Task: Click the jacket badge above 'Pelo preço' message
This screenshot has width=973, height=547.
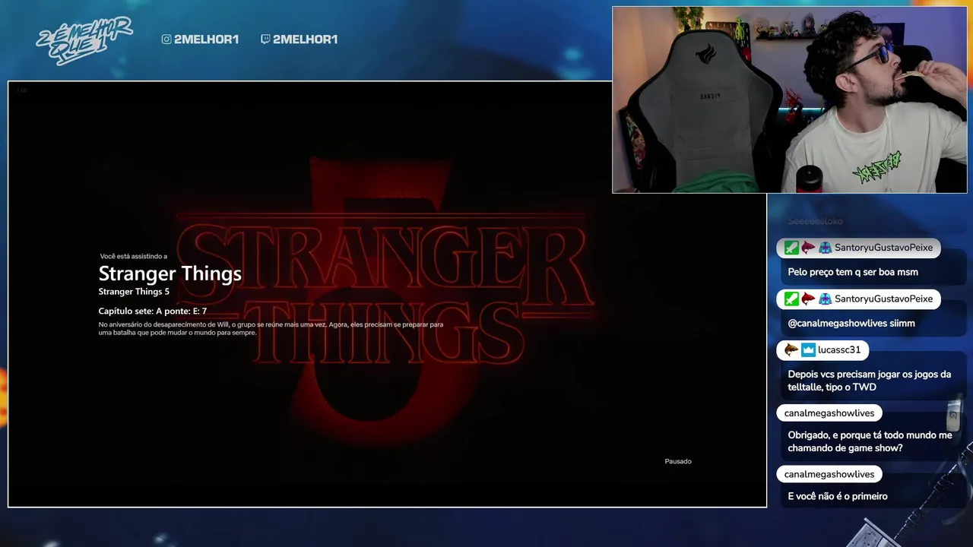Action: pyautogui.click(x=825, y=248)
